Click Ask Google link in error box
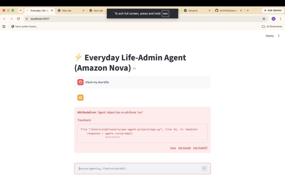This screenshot has width=285, height=185. [184, 148]
